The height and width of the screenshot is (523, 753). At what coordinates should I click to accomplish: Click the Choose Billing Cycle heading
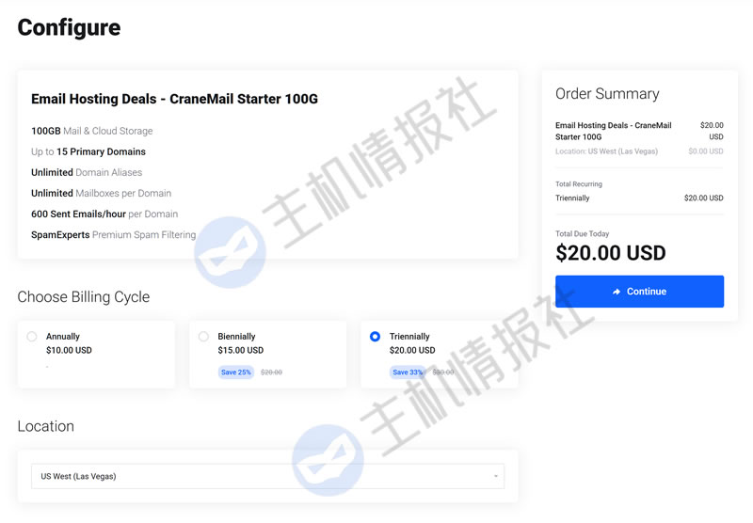tap(84, 297)
